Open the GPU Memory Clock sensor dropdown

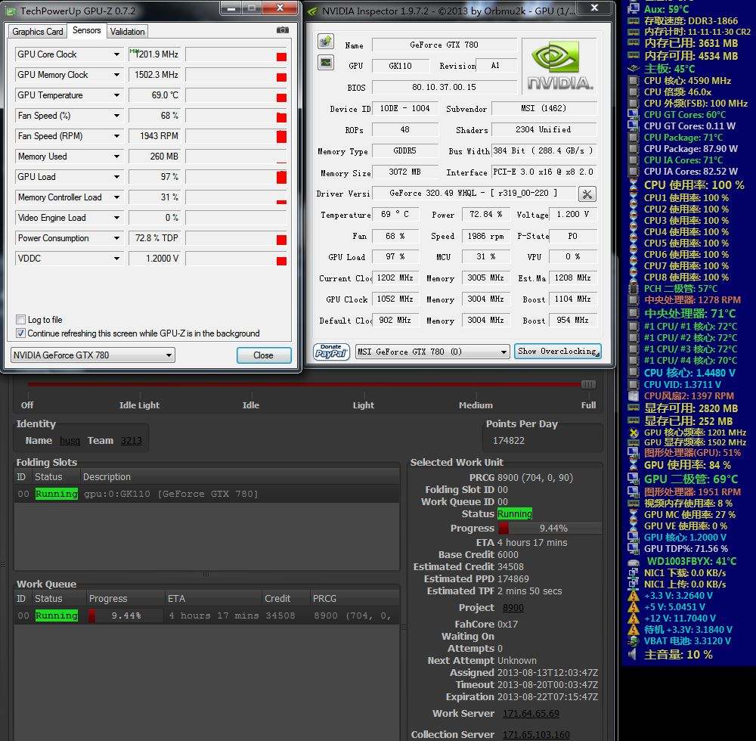(x=116, y=75)
